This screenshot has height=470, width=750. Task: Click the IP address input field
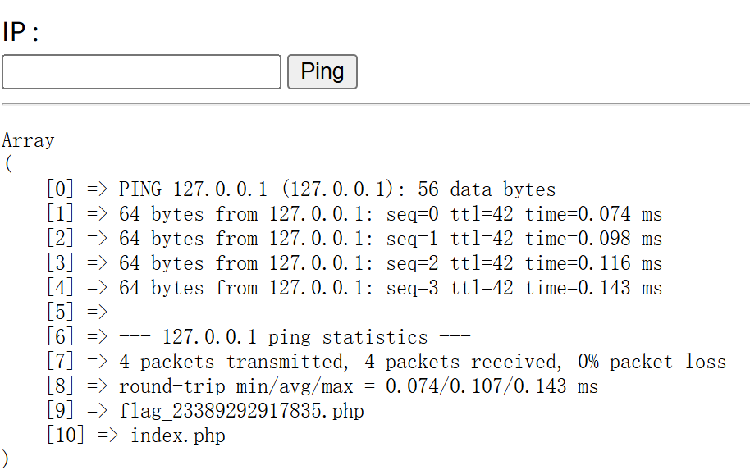pos(141,71)
